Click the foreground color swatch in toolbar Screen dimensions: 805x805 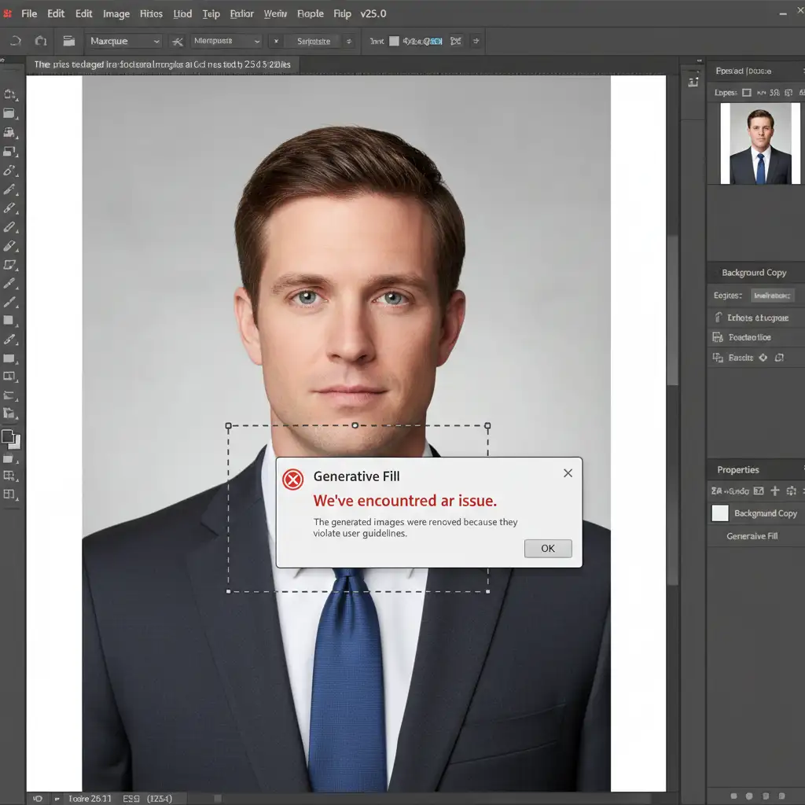(x=8, y=436)
